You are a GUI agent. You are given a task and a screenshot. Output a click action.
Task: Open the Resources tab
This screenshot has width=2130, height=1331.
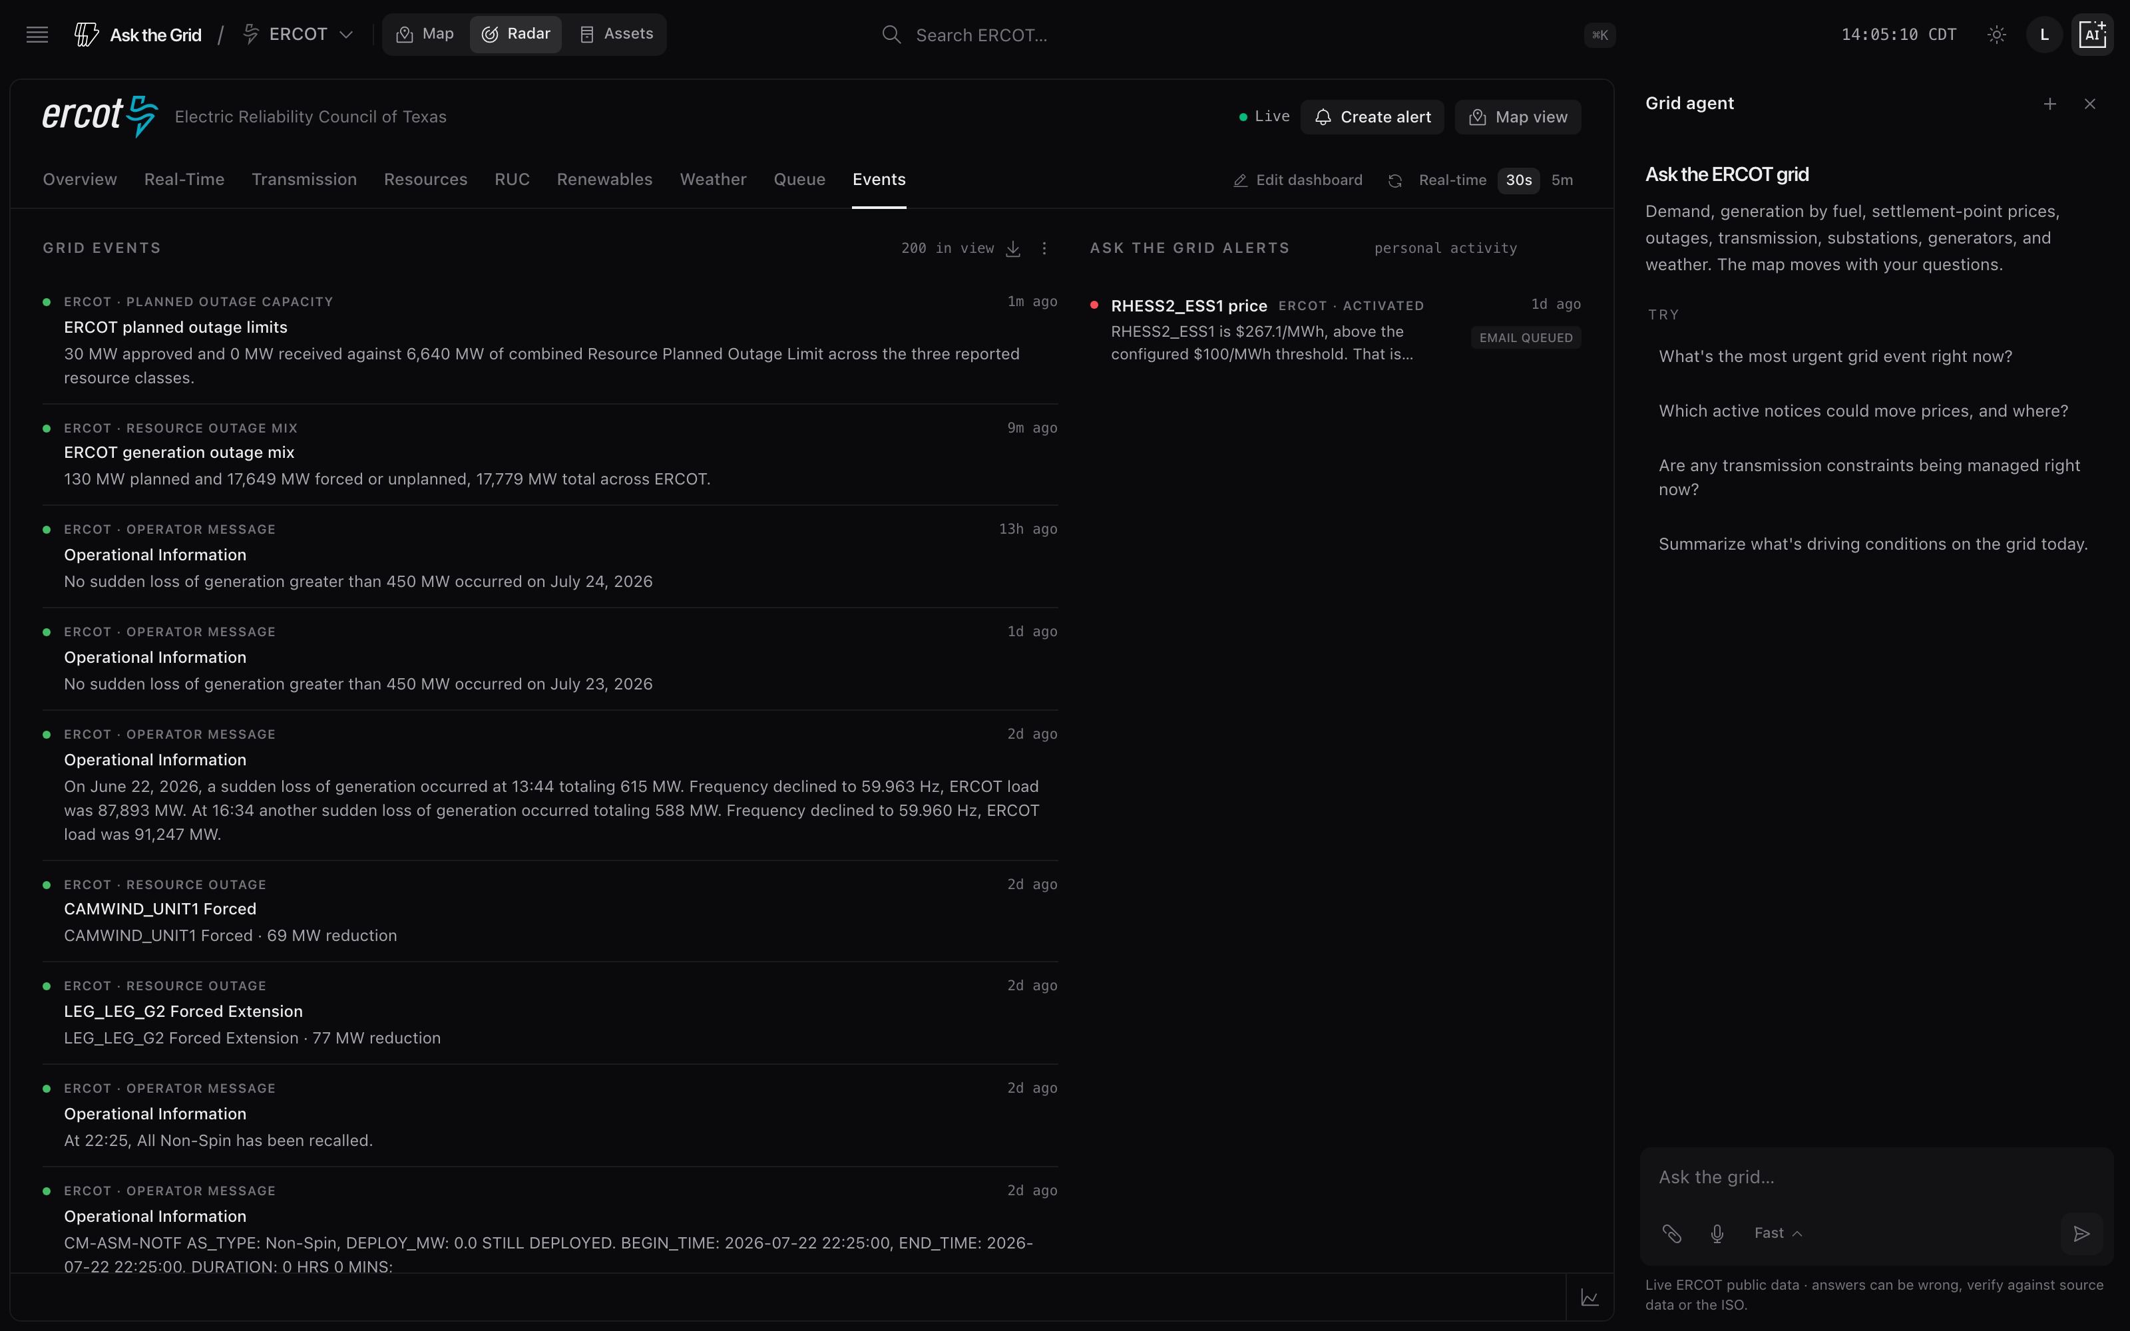426,180
